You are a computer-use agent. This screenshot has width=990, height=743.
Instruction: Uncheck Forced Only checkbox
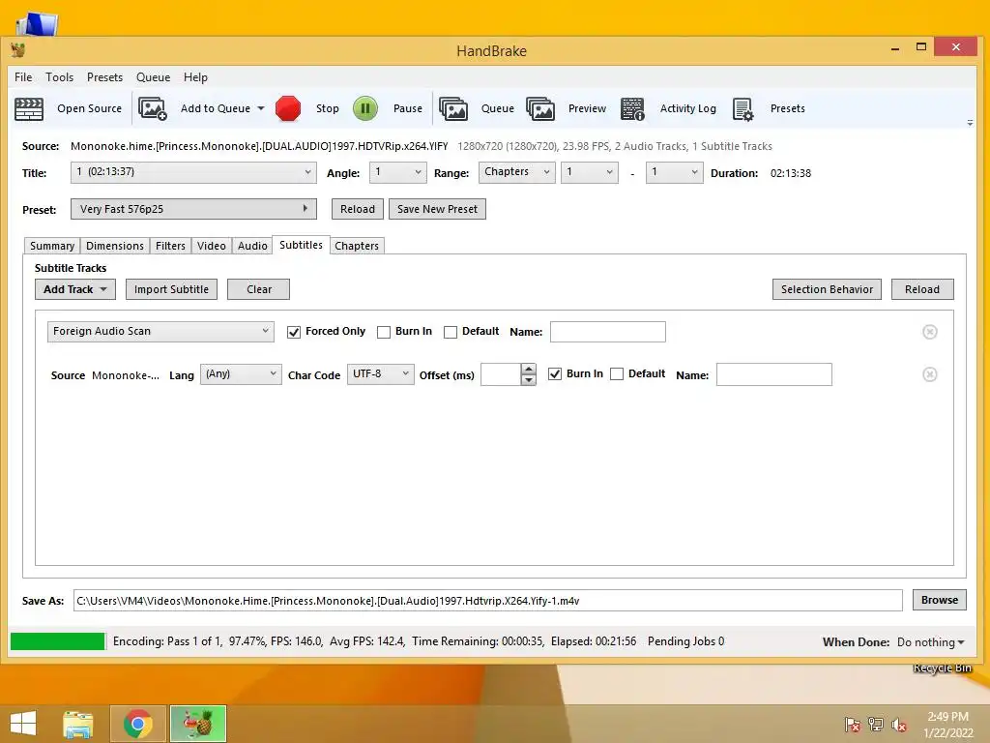coord(294,333)
